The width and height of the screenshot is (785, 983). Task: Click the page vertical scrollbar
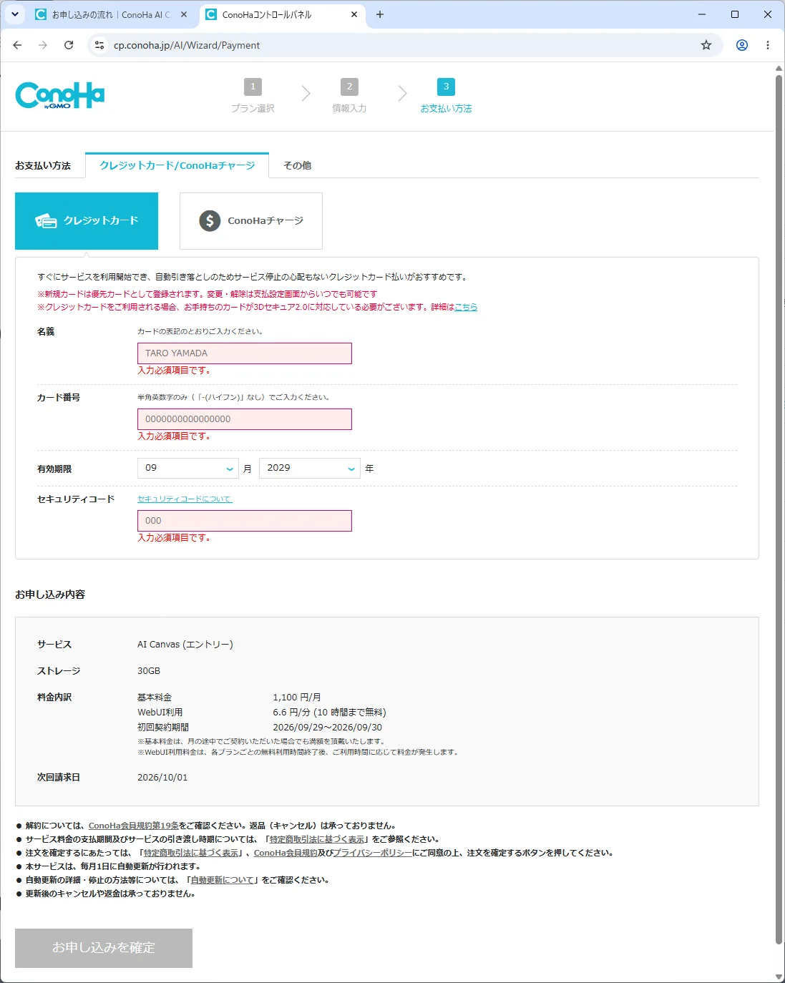(x=779, y=508)
